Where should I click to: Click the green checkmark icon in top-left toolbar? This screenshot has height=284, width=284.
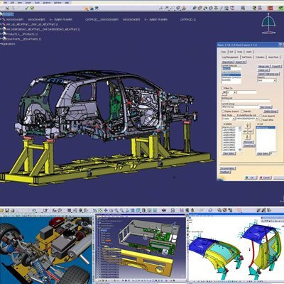click(26, 8)
